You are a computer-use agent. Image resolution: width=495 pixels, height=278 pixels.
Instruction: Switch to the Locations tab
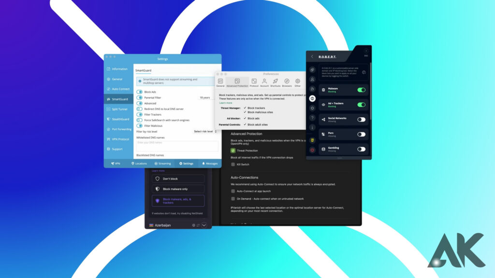[x=139, y=164]
